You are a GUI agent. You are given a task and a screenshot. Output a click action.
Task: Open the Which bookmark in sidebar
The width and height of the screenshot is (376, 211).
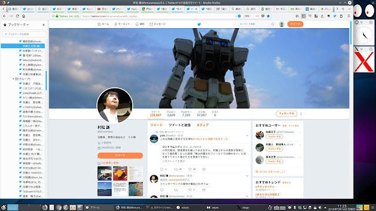31,60
